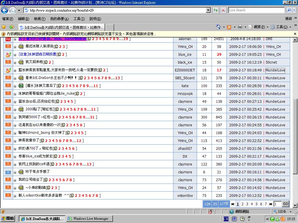Click the Favorites star icon
The image size is (298, 223).
pyautogui.click(x=3, y=26)
